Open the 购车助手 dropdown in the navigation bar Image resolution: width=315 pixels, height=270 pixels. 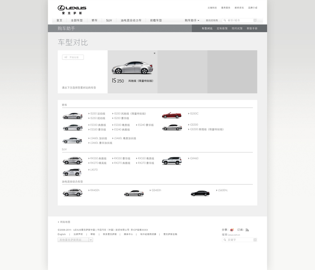[192, 20]
